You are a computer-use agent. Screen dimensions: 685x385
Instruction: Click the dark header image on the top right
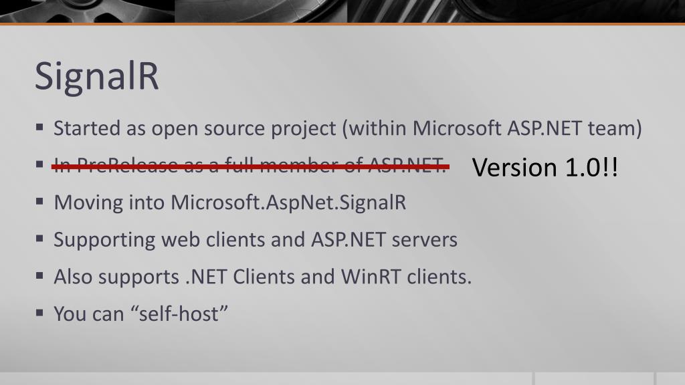click(516, 11)
